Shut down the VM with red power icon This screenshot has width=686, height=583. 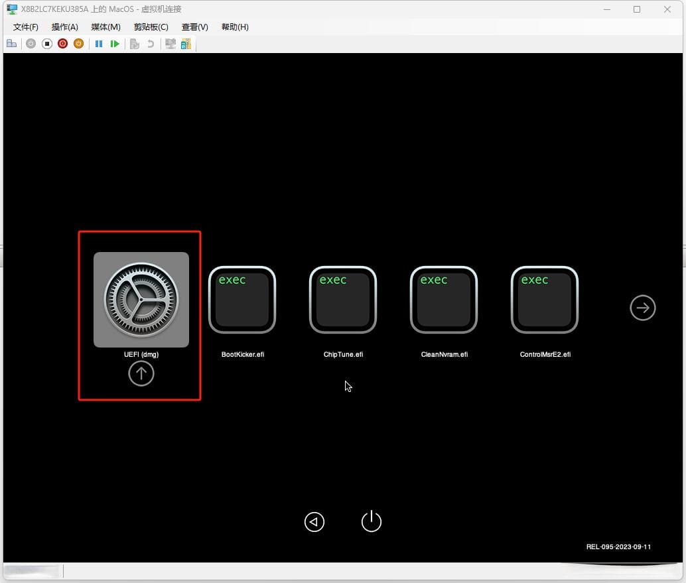click(62, 44)
